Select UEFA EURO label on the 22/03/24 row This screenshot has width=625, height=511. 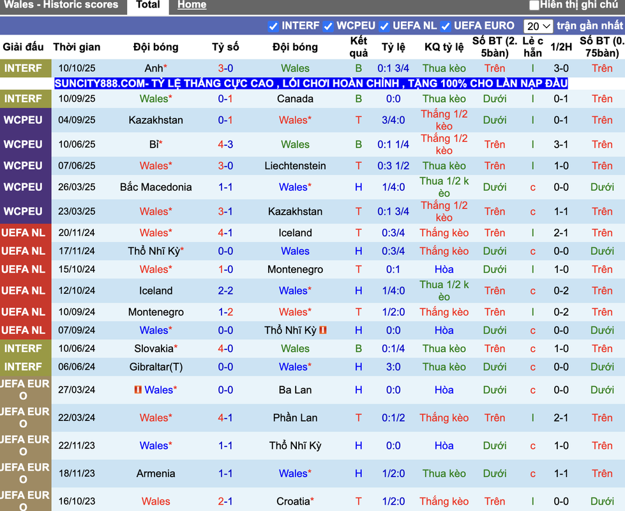[x=25, y=418]
